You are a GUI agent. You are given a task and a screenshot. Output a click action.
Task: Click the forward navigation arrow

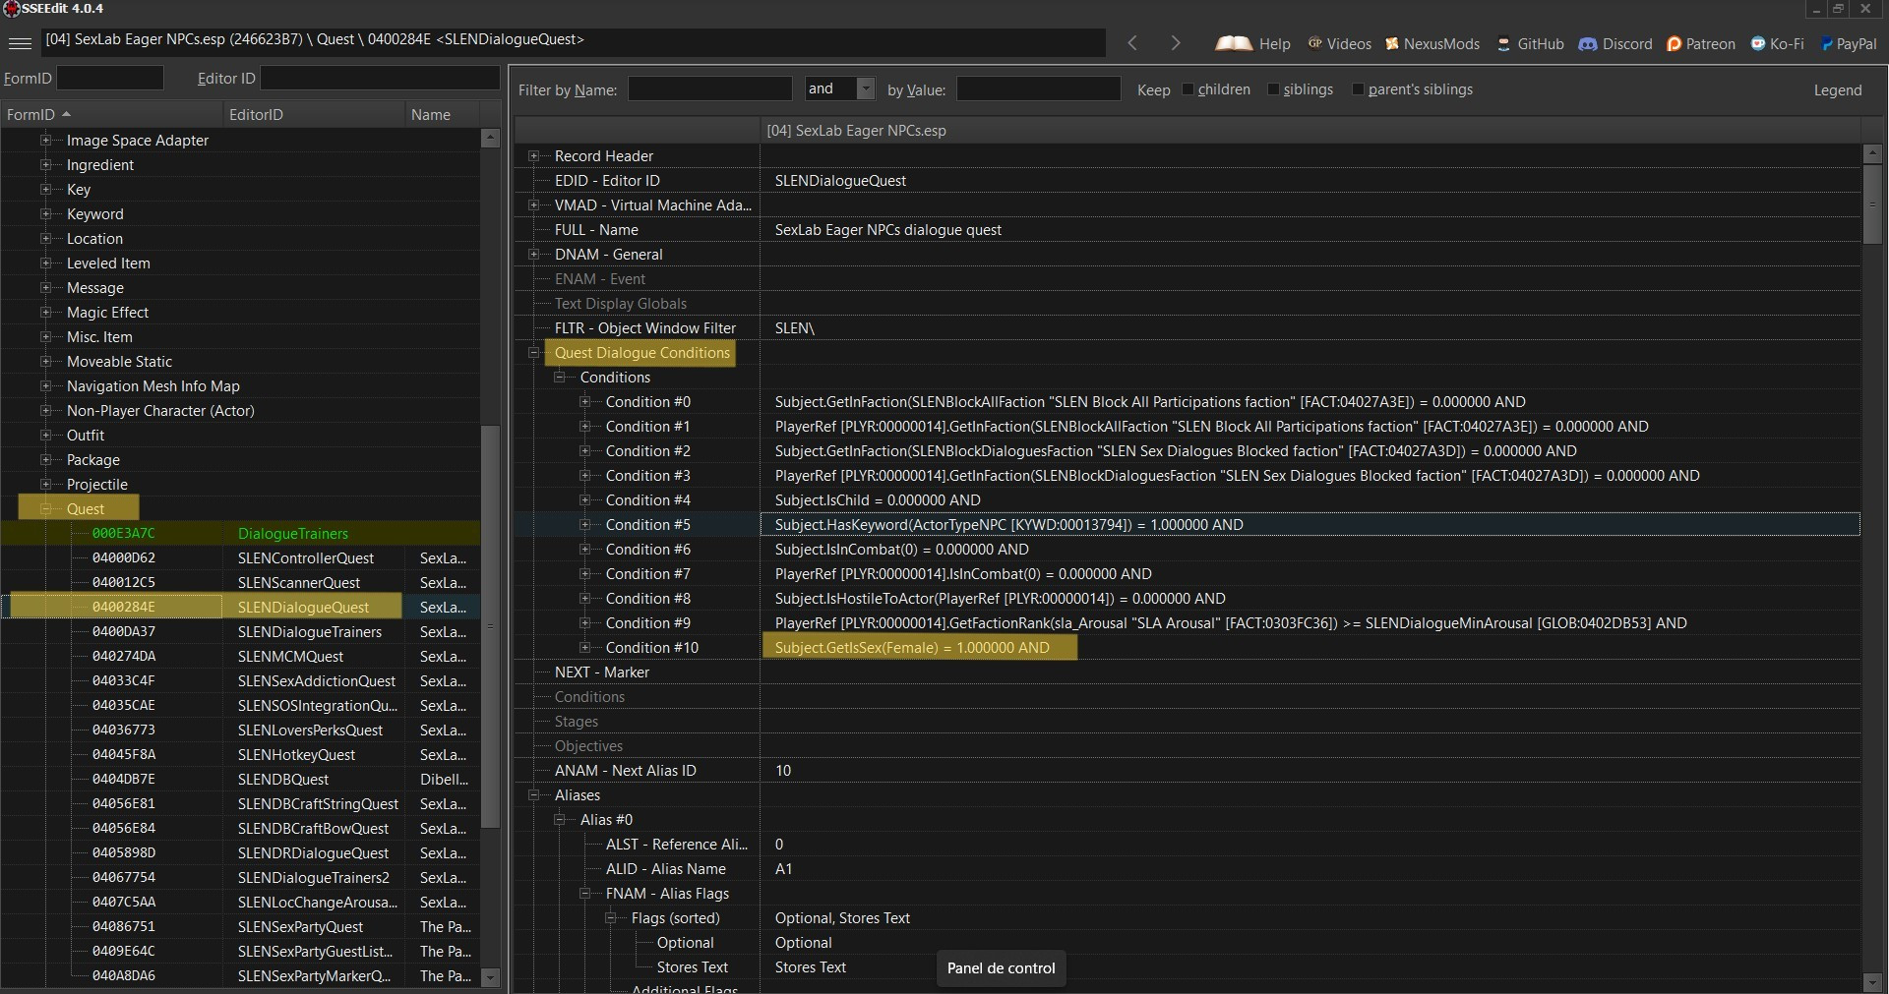[1175, 43]
